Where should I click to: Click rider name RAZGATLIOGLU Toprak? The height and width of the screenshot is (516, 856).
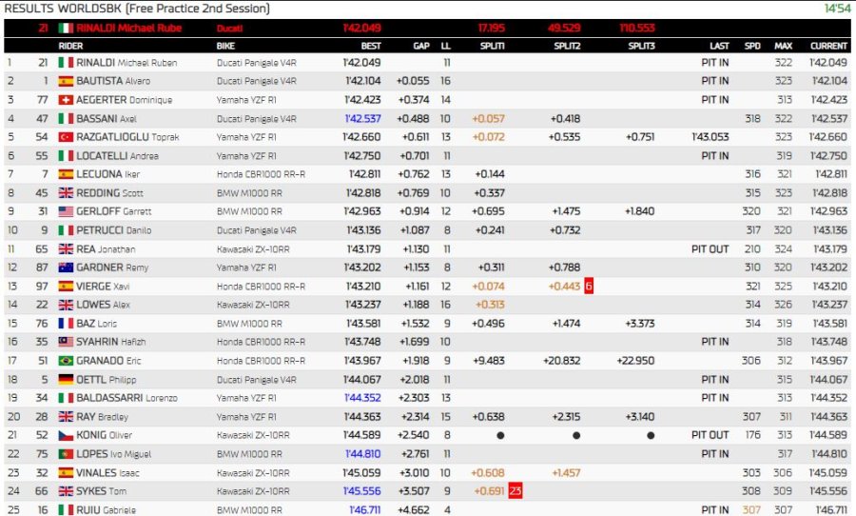[127, 137]
